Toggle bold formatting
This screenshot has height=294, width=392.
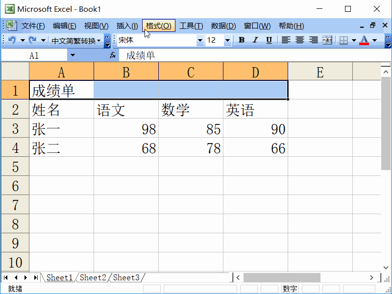(242, 40)
